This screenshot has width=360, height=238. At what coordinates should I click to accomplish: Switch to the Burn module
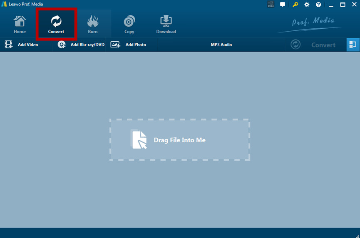click(x=93, y=24)
